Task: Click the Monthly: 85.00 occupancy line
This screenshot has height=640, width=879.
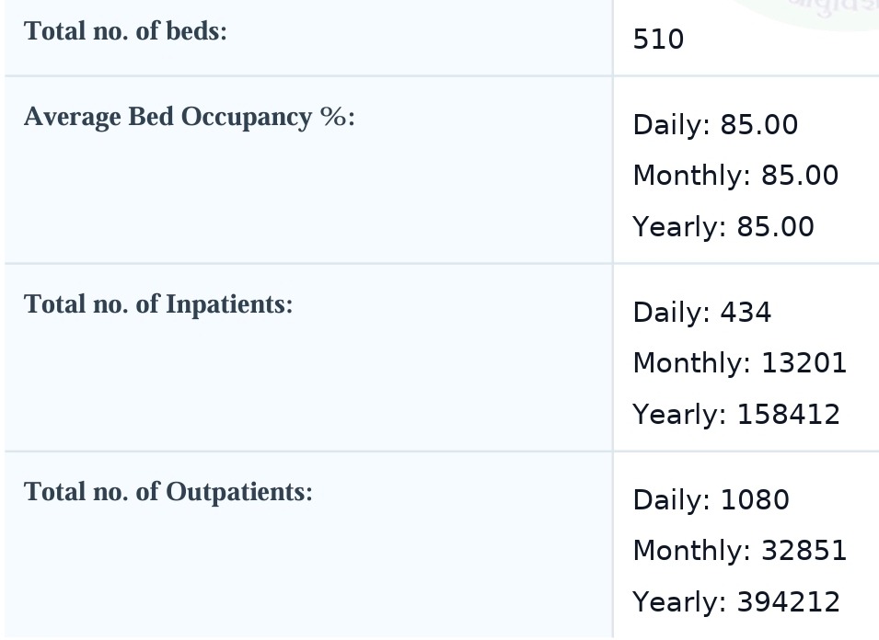Action: pyautogui.click(x=735, y=176)
